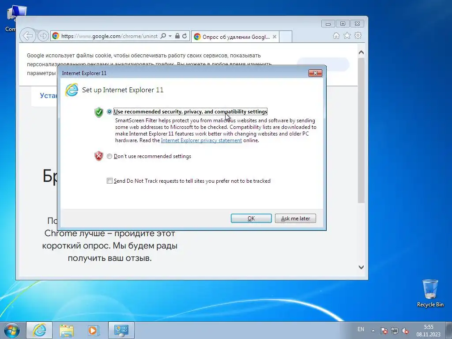Image resolution: width=452 pixels, height=339 pixels.
Task: Click the page scrollbar up arrow
Action: (x=361, y=53)
